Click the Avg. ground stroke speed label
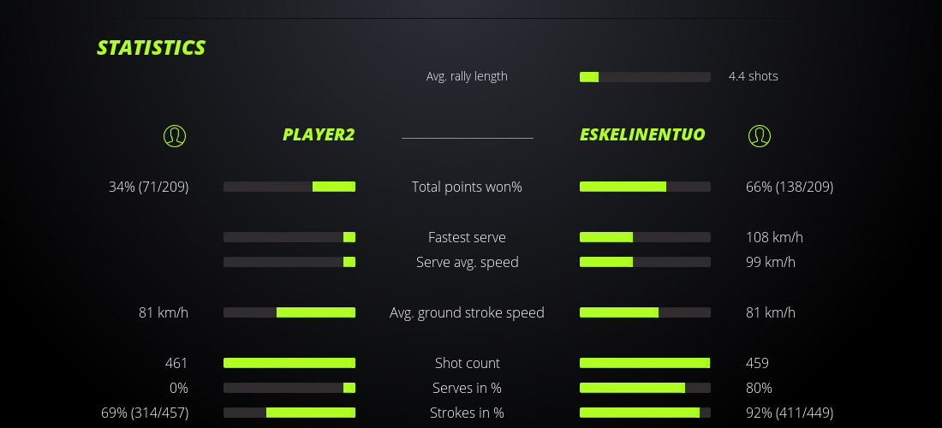 click(467, 312)
